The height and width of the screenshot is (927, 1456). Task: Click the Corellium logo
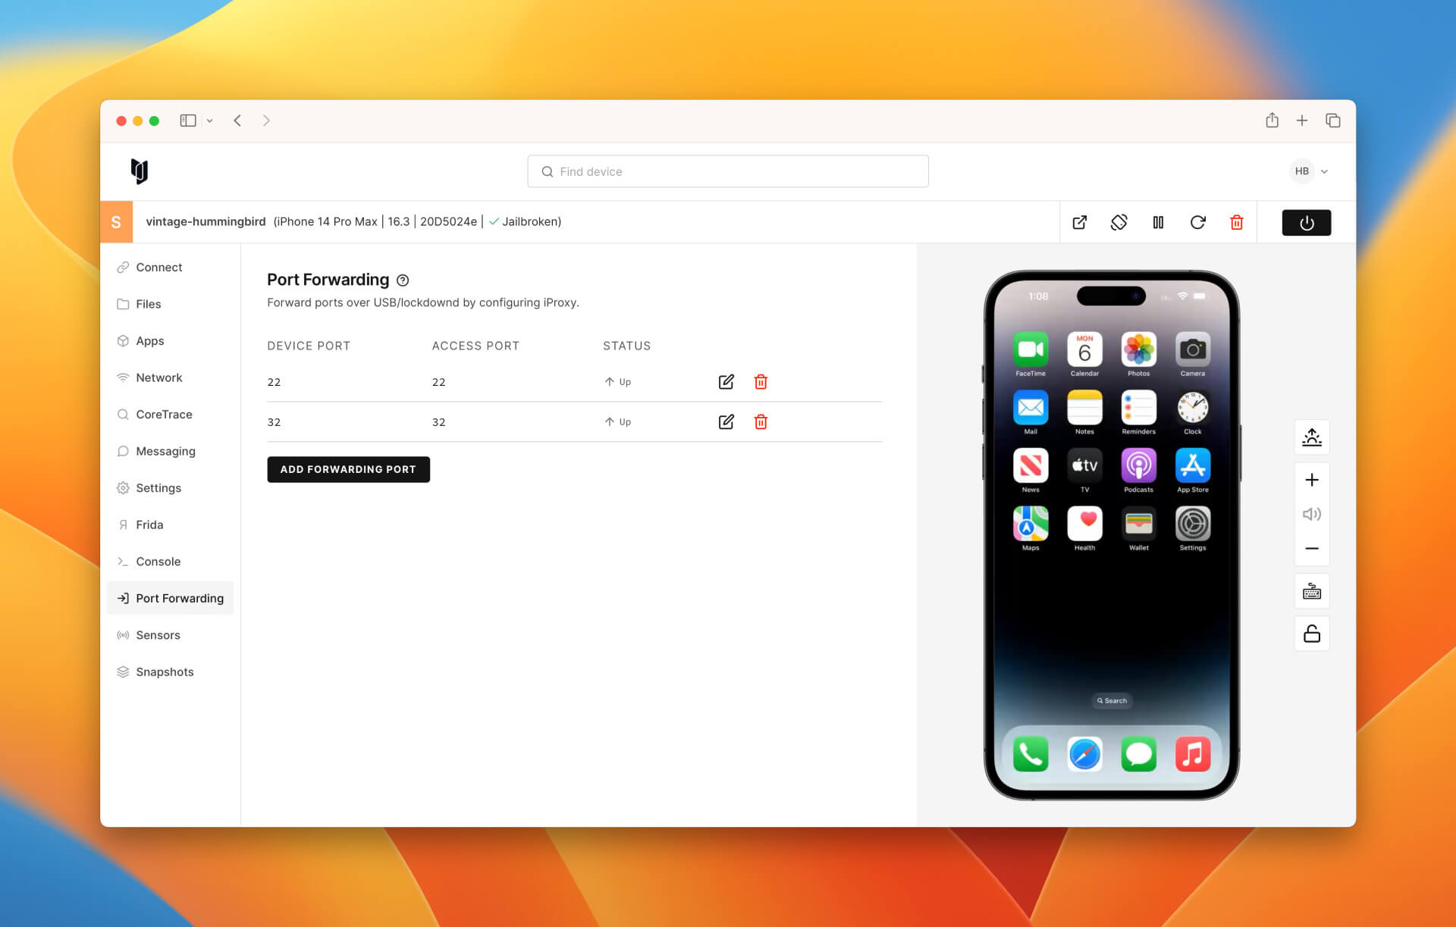[140, 171]
